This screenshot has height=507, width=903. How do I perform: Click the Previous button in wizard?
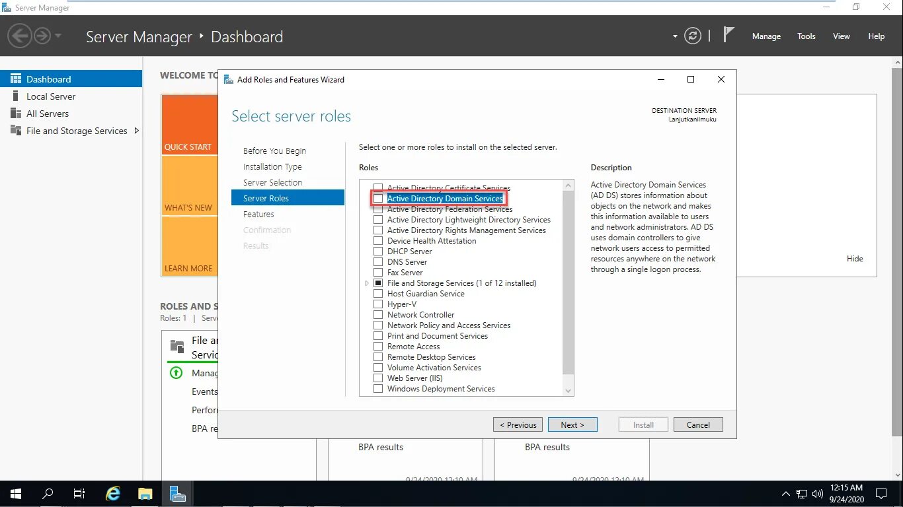point(518,424)
